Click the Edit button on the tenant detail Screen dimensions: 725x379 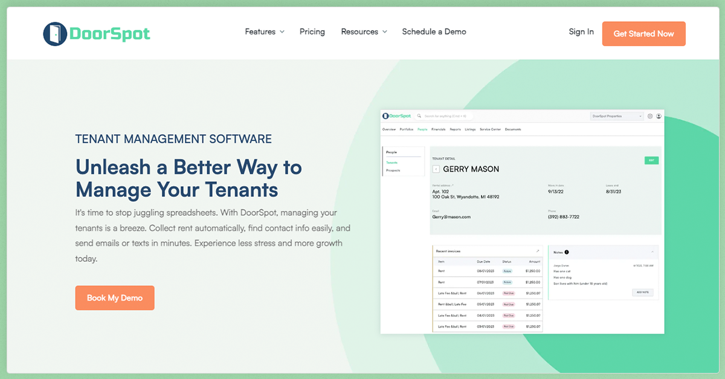tap(651, 160)
